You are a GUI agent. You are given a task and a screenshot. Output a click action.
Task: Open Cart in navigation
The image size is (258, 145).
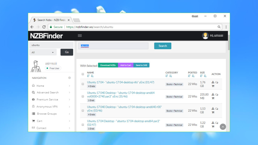point(39,121)
